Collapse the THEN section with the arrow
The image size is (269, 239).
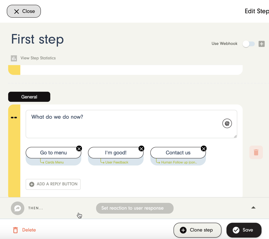(253, 208)
